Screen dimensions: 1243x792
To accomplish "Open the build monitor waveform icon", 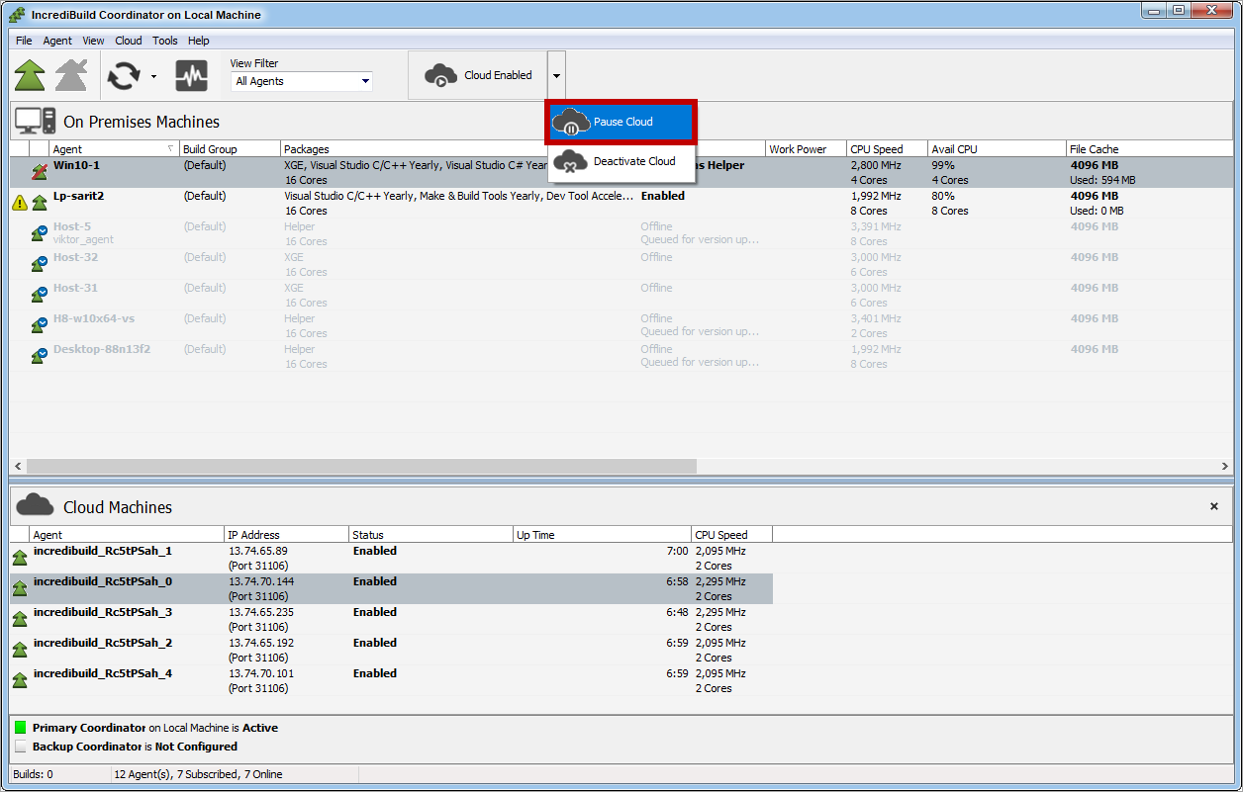I will coord(191,75).
